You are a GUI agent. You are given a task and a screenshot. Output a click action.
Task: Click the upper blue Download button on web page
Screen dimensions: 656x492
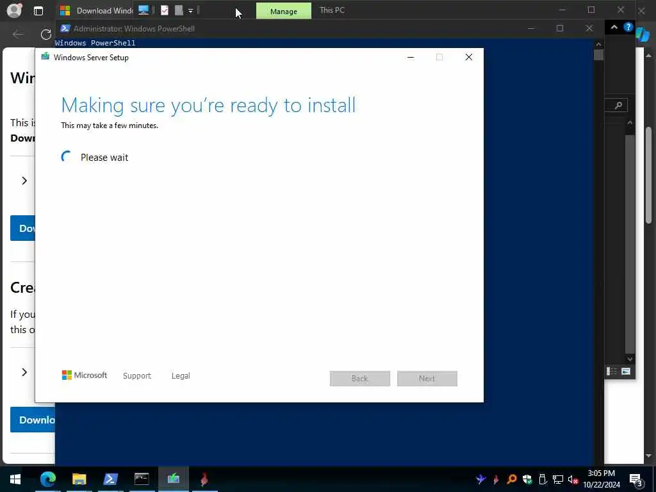[x=22, y=228]
